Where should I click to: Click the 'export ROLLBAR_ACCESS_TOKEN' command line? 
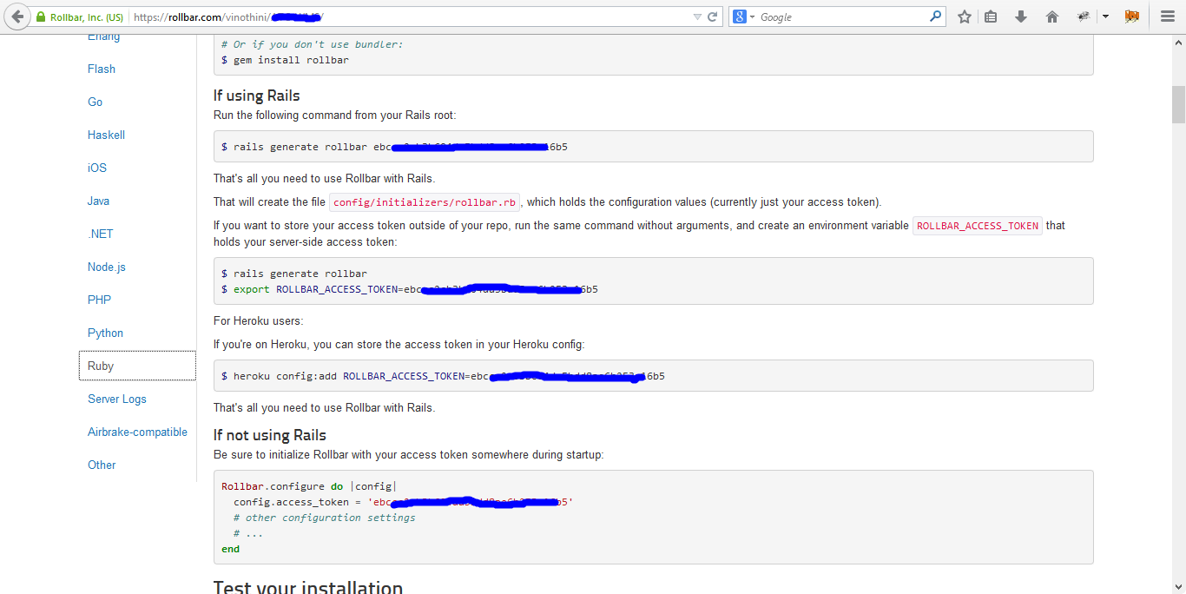click(x=410, y=289)
